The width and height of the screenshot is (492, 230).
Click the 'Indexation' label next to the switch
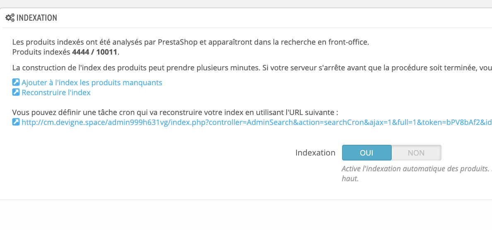(x=315, y=153)
